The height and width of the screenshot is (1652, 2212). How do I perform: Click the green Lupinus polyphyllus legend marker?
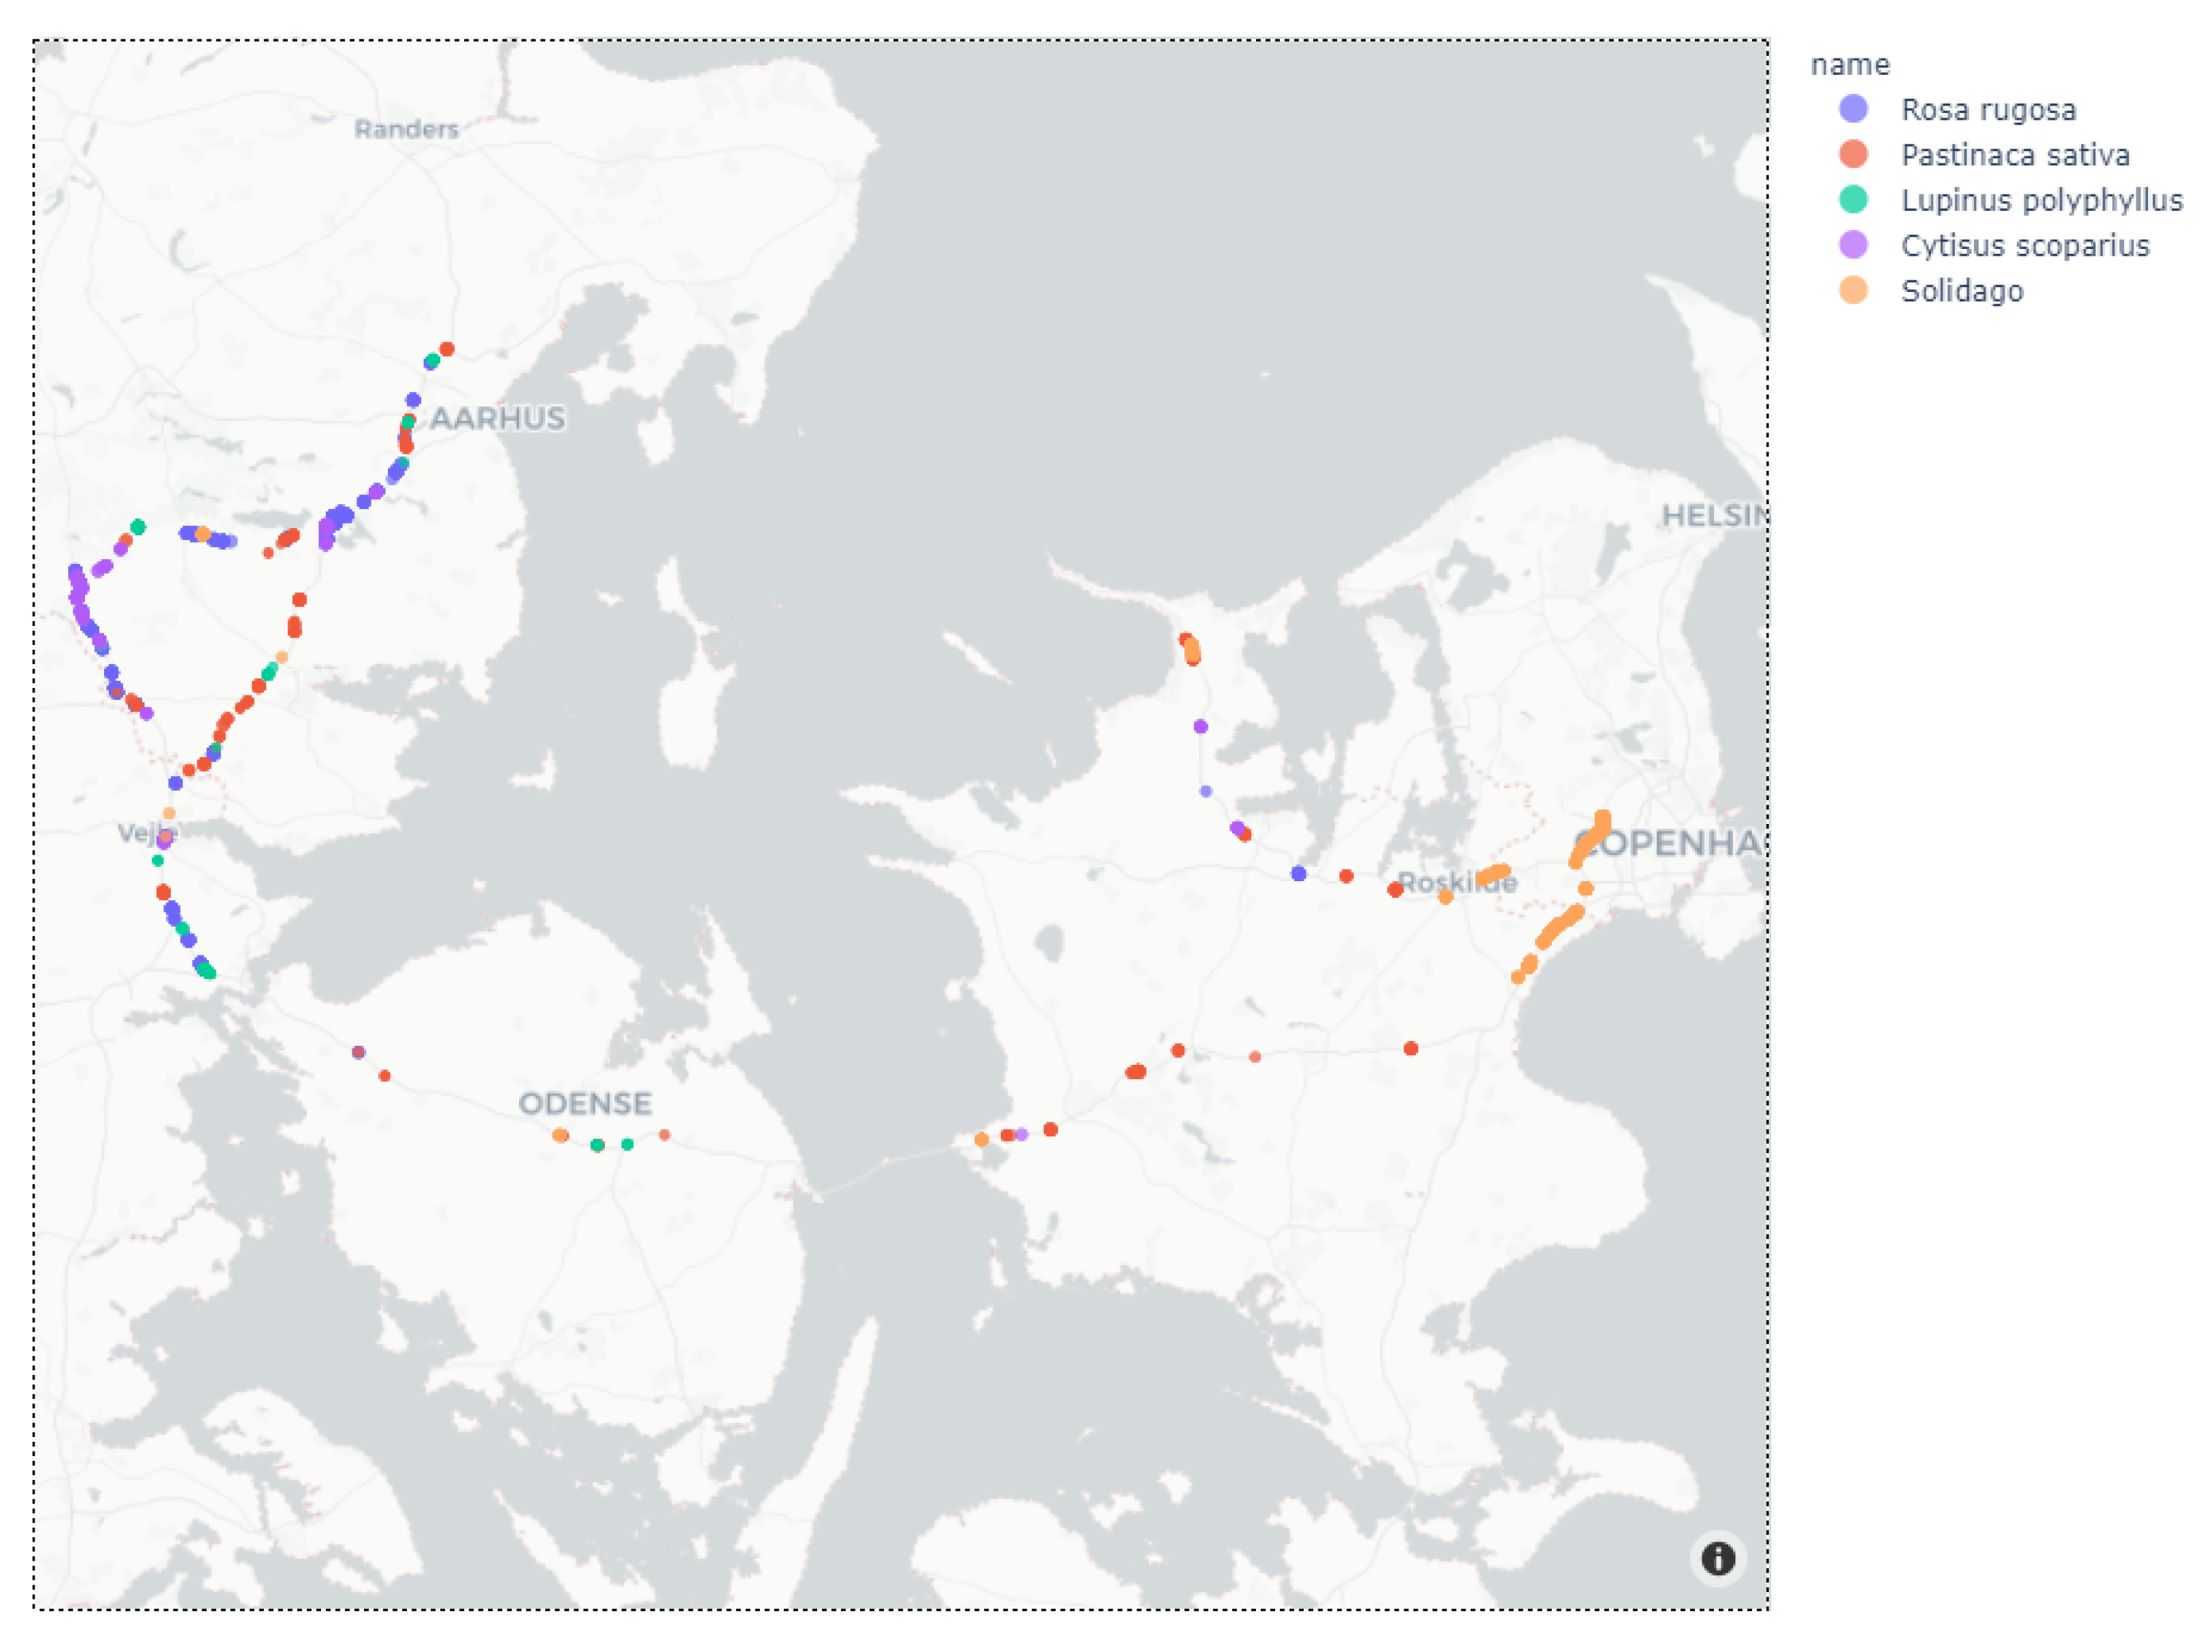pos(1853,200)
